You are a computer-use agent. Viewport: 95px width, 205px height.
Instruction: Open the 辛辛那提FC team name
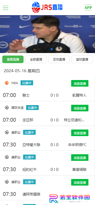(x=77, y=145)
